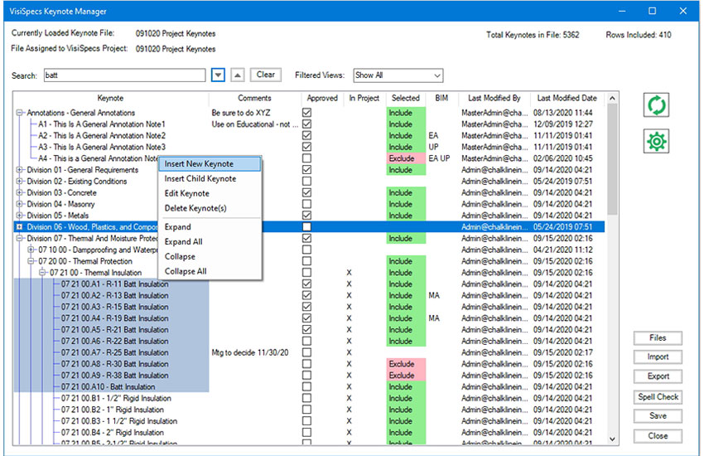Go to next search result arrow
Image resolution: width=704 pixels, height=456 pixels.
point(218,75)
